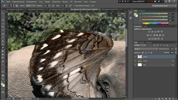The width and height of the screenshot is (178, 100).
Task: Change screen mode at toolbox bottom
Action: (x=3, y=92)
